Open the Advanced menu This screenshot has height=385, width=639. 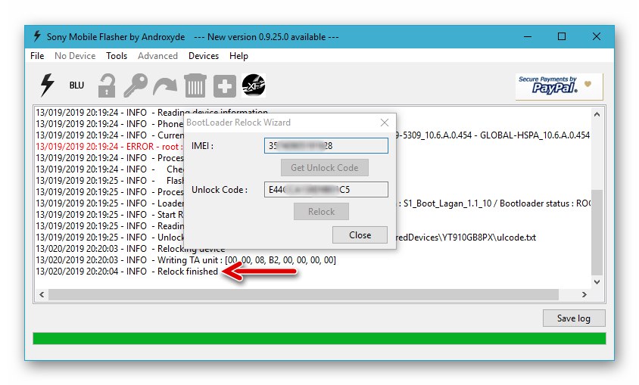point(157,56)
